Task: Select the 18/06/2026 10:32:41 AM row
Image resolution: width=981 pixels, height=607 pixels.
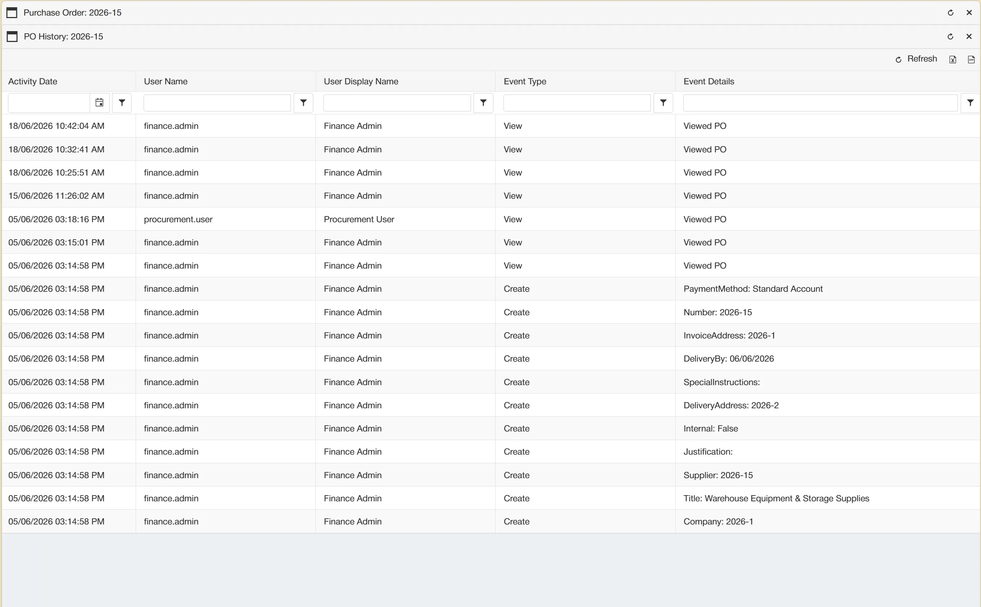Action: (491, 149)
